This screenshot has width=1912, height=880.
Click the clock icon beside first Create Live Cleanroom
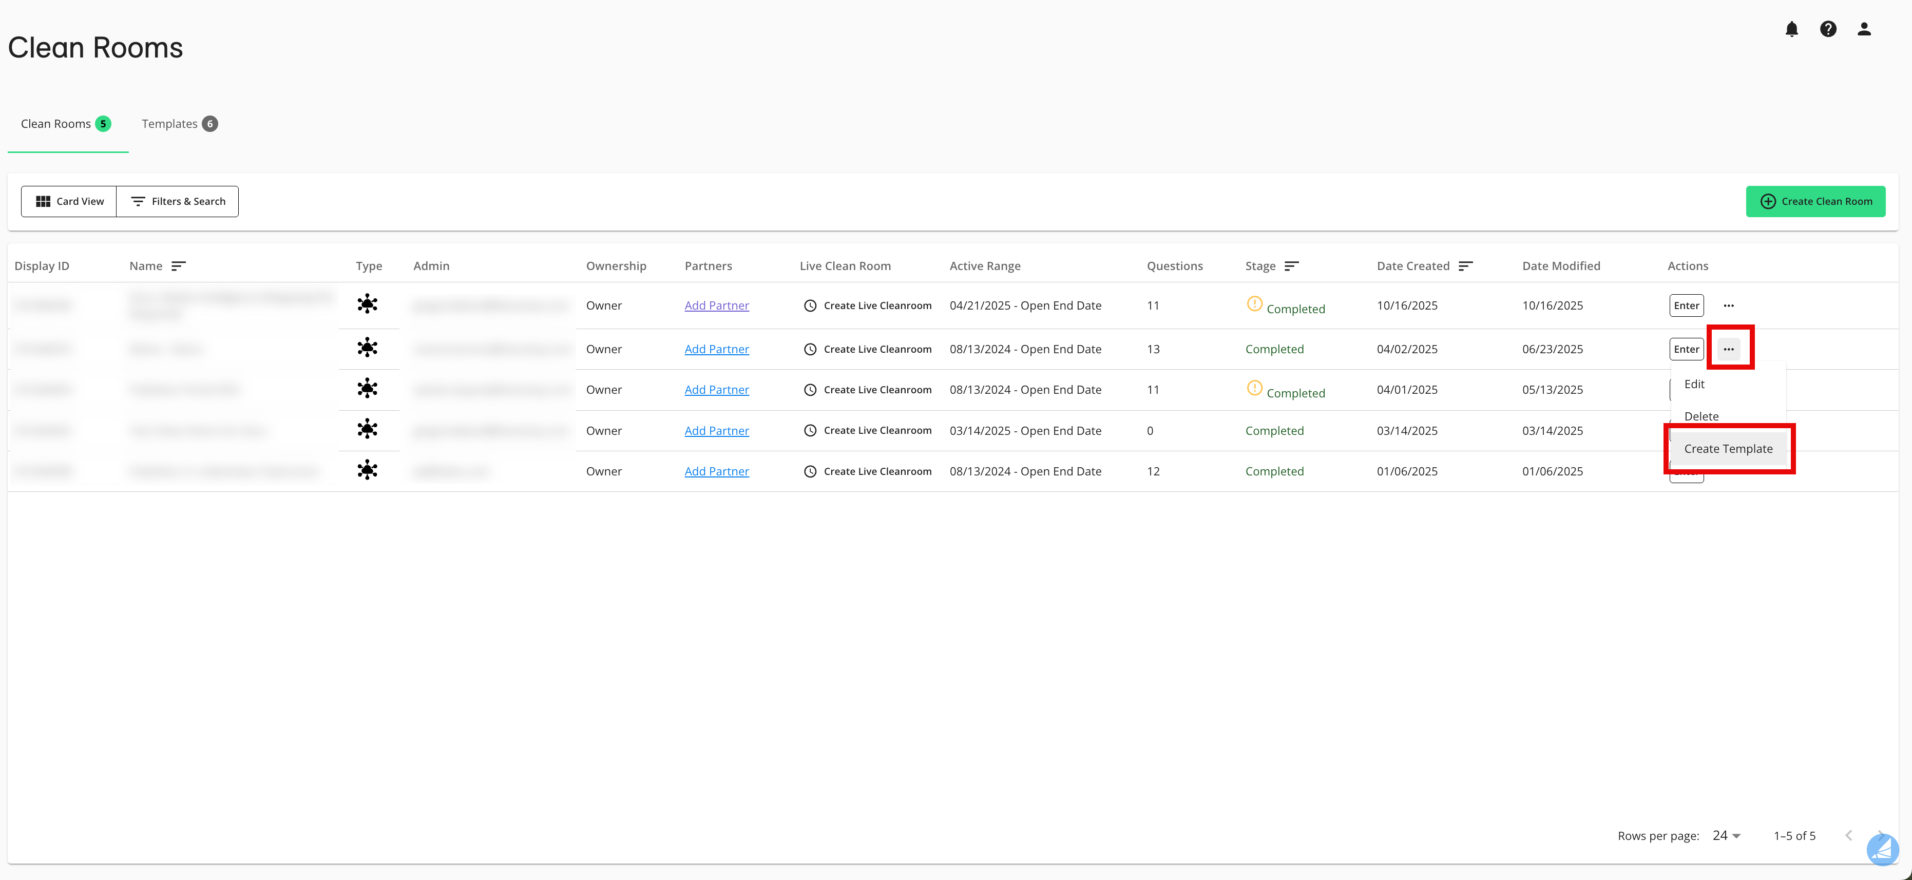point(810,305)
